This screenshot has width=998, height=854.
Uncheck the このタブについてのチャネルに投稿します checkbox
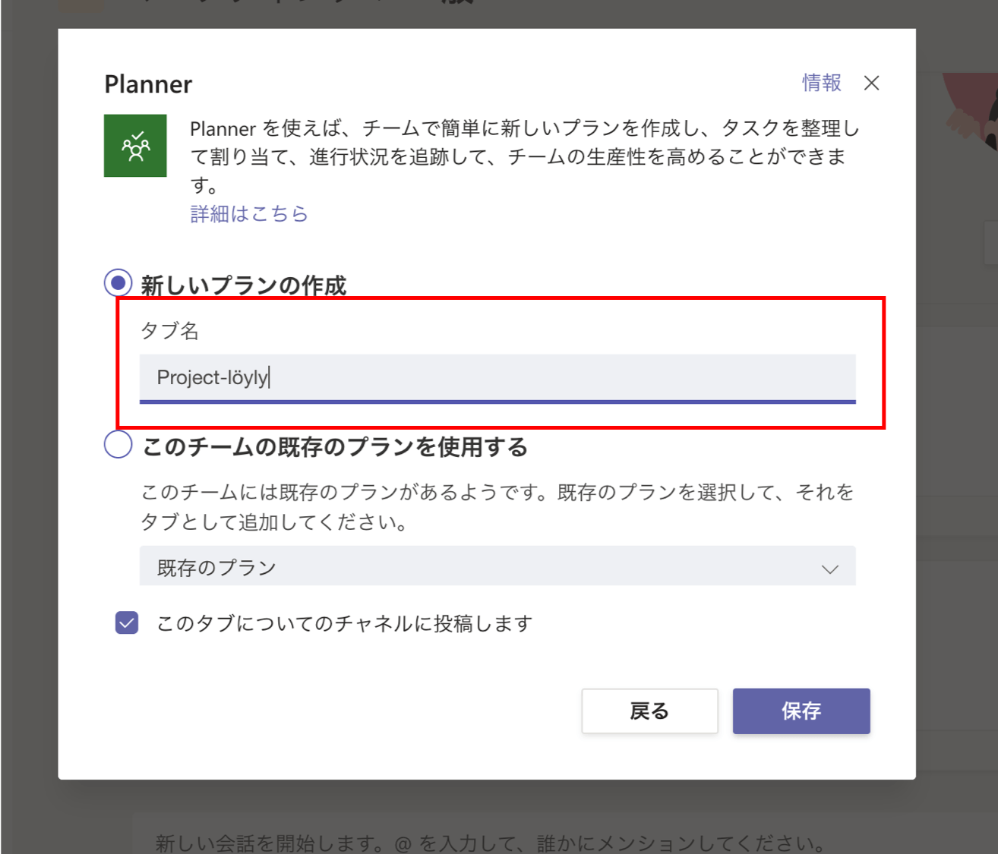tap(127, 623)
